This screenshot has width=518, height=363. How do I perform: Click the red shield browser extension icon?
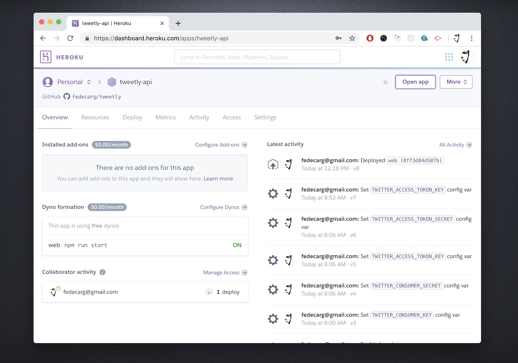click(370, 38)
